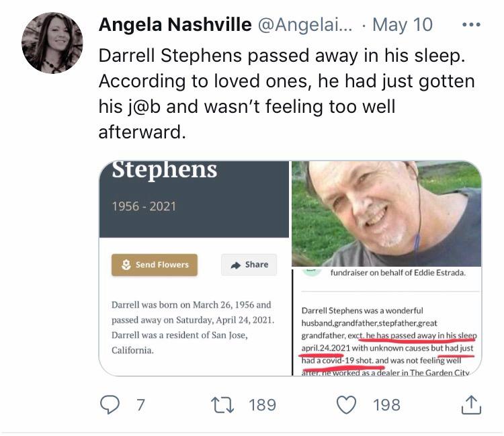Click the reply count number 7
Image resolution: width=504 pixels, height=436 pixels.
tap(140, 405)
